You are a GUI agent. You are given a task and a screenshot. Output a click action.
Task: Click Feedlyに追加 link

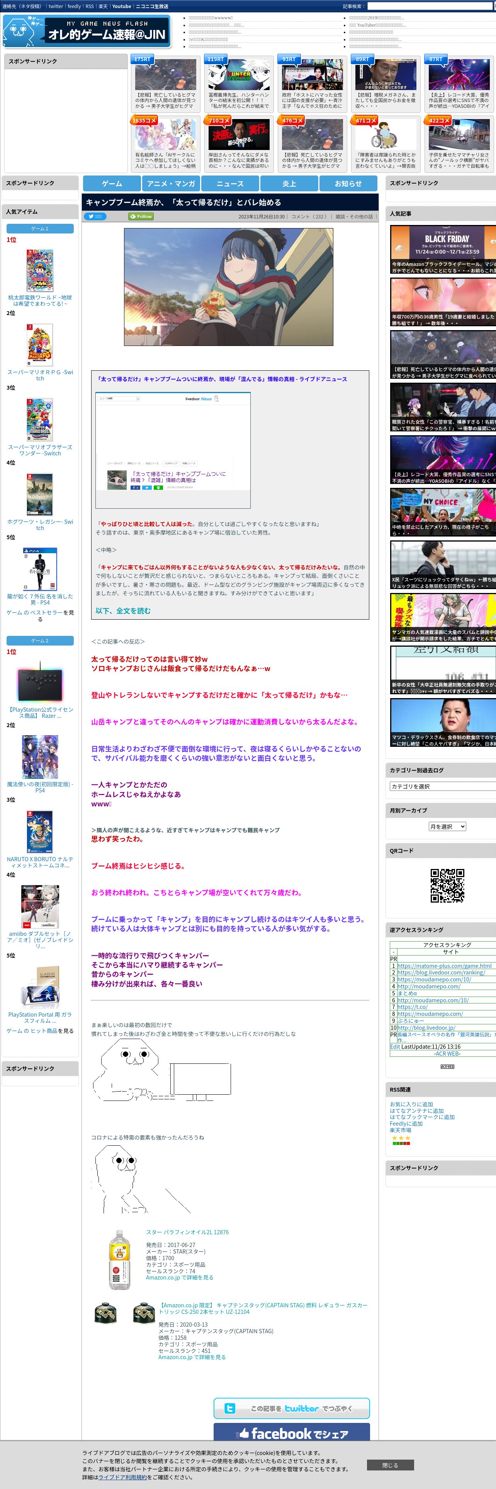(x=406, y=1123)
